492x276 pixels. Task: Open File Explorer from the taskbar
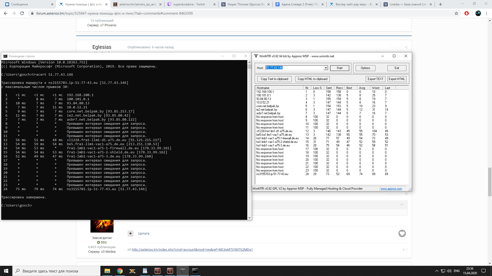(x=107, y=271)
